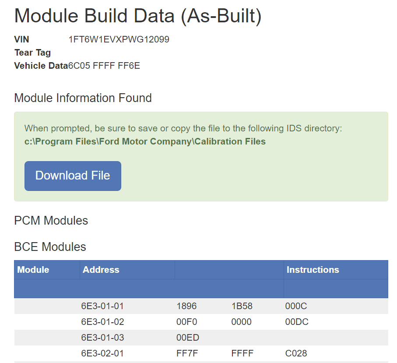
Task: Click the Module column header
Action: [x=33, y=270]
